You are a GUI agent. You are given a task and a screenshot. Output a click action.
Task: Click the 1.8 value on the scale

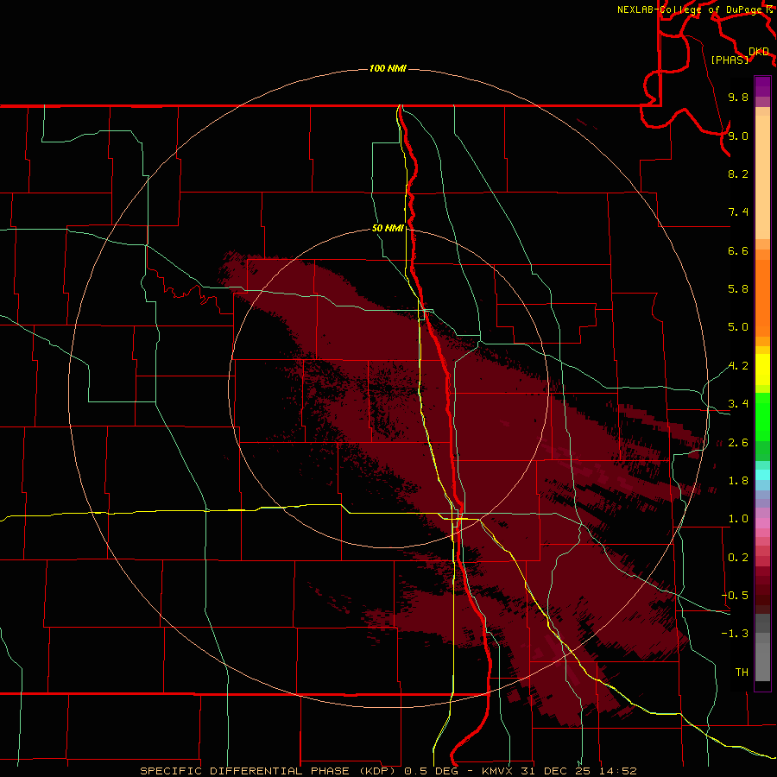tap(738, 481)
